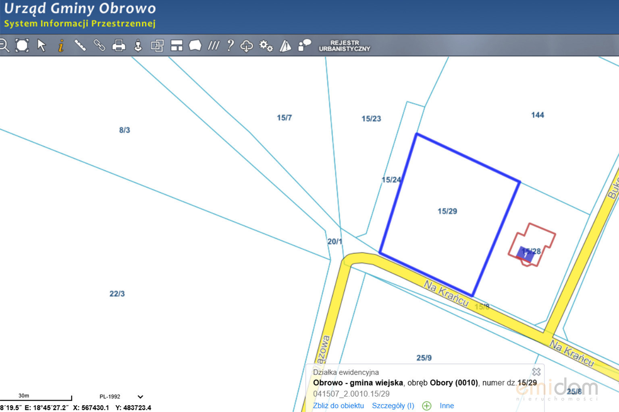
Task: Click the chain link share icon
Action: [99, 45]
